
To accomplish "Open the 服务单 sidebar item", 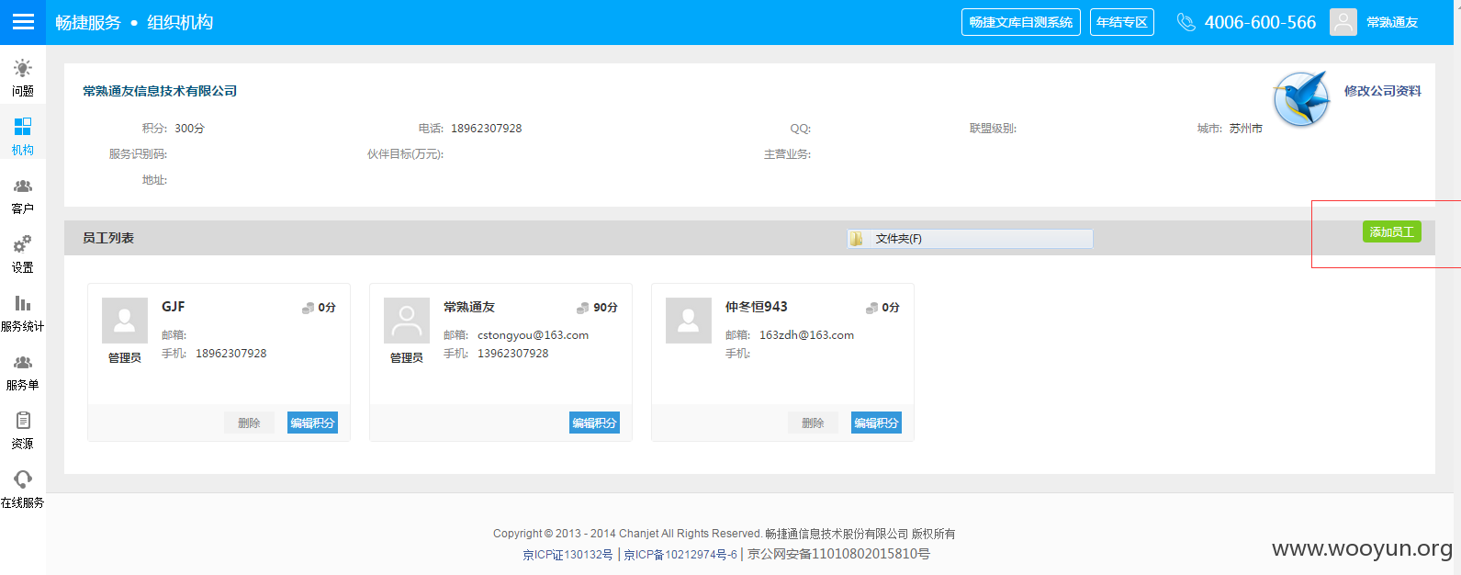I will (23, 372).
